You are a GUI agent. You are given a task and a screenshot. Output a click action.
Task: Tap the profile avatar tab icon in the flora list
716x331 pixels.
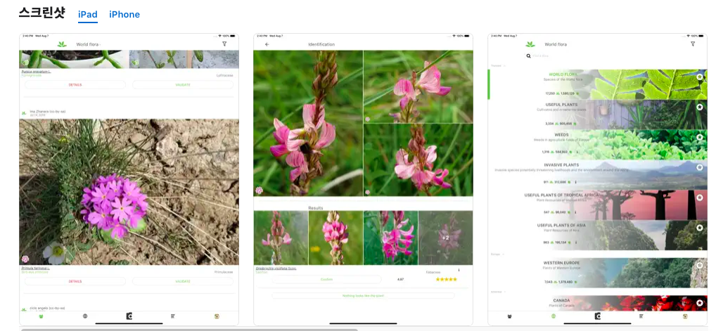pos(685,316)
